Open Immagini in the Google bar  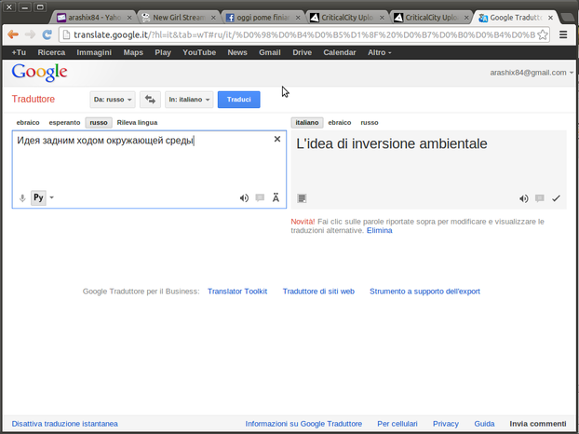pos(94,52)
